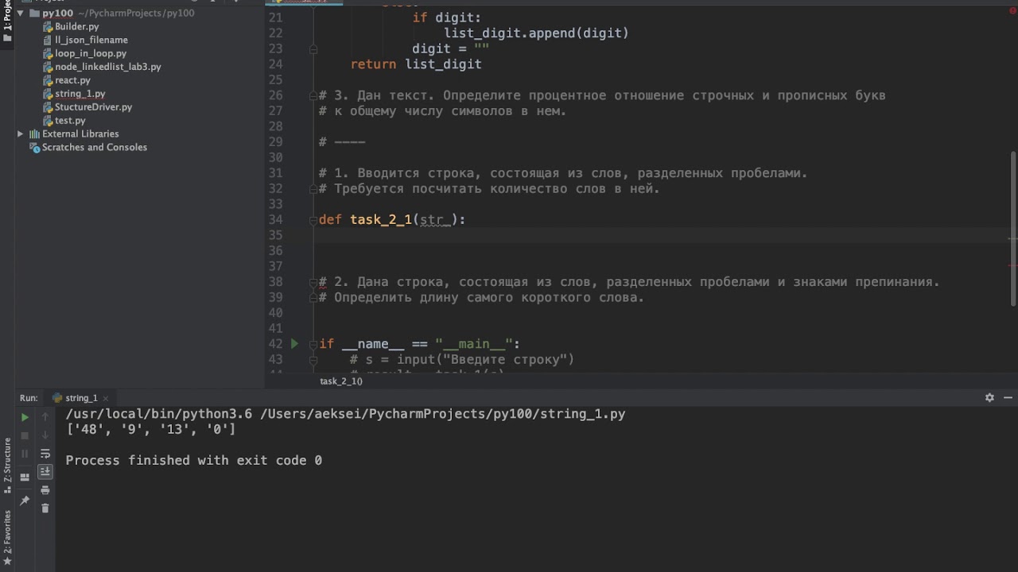Collapse fold marker at line 34 def
This screenshot has width=1018, height=572.
(313, 220)
